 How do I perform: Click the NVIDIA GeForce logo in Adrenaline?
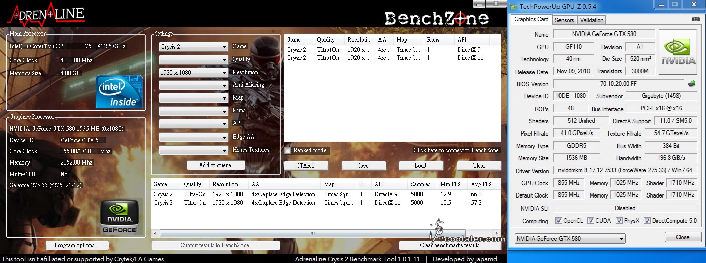coord(120,217)
